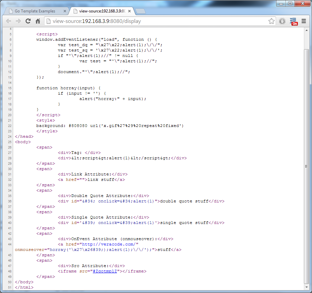Open the red 'On' extension icon
312x293 pixels.
[x=294, y=22]
